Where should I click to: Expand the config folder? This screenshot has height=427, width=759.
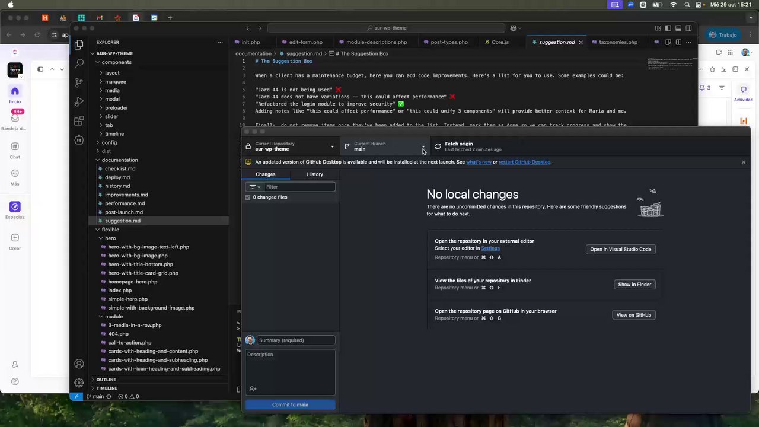[x=109, y=143]
